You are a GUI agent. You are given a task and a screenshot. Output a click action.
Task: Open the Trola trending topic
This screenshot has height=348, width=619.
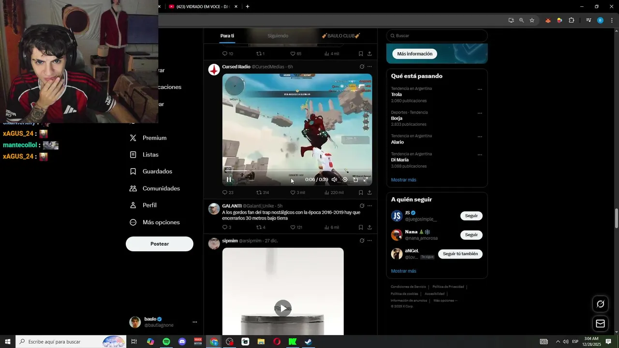click(x=397, y=95)
